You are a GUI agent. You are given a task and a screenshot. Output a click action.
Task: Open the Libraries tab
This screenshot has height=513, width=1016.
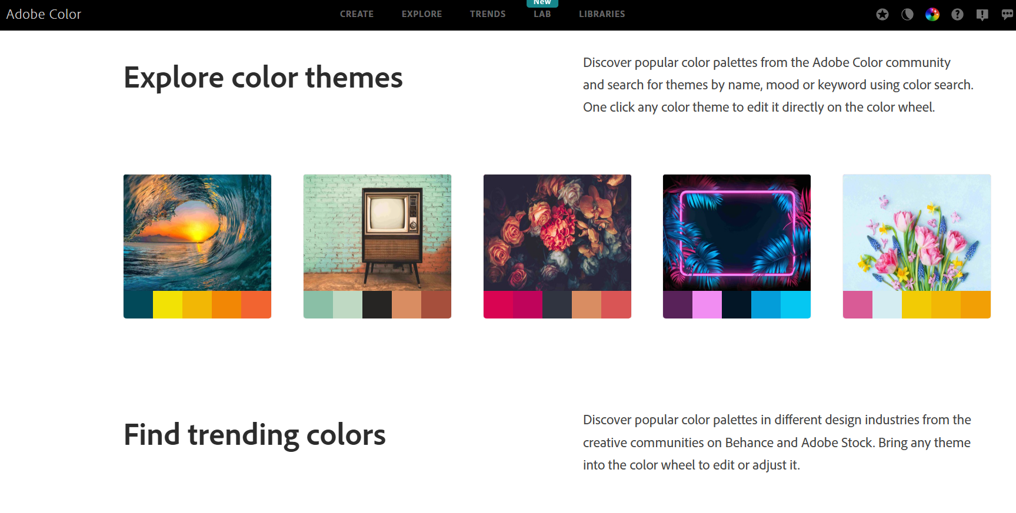tap(602, 14)
